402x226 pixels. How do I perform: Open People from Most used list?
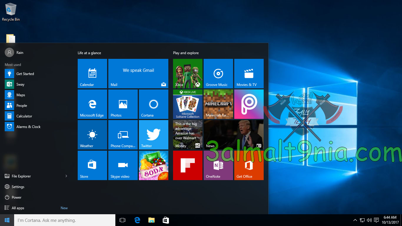click(x=36, y=106)
